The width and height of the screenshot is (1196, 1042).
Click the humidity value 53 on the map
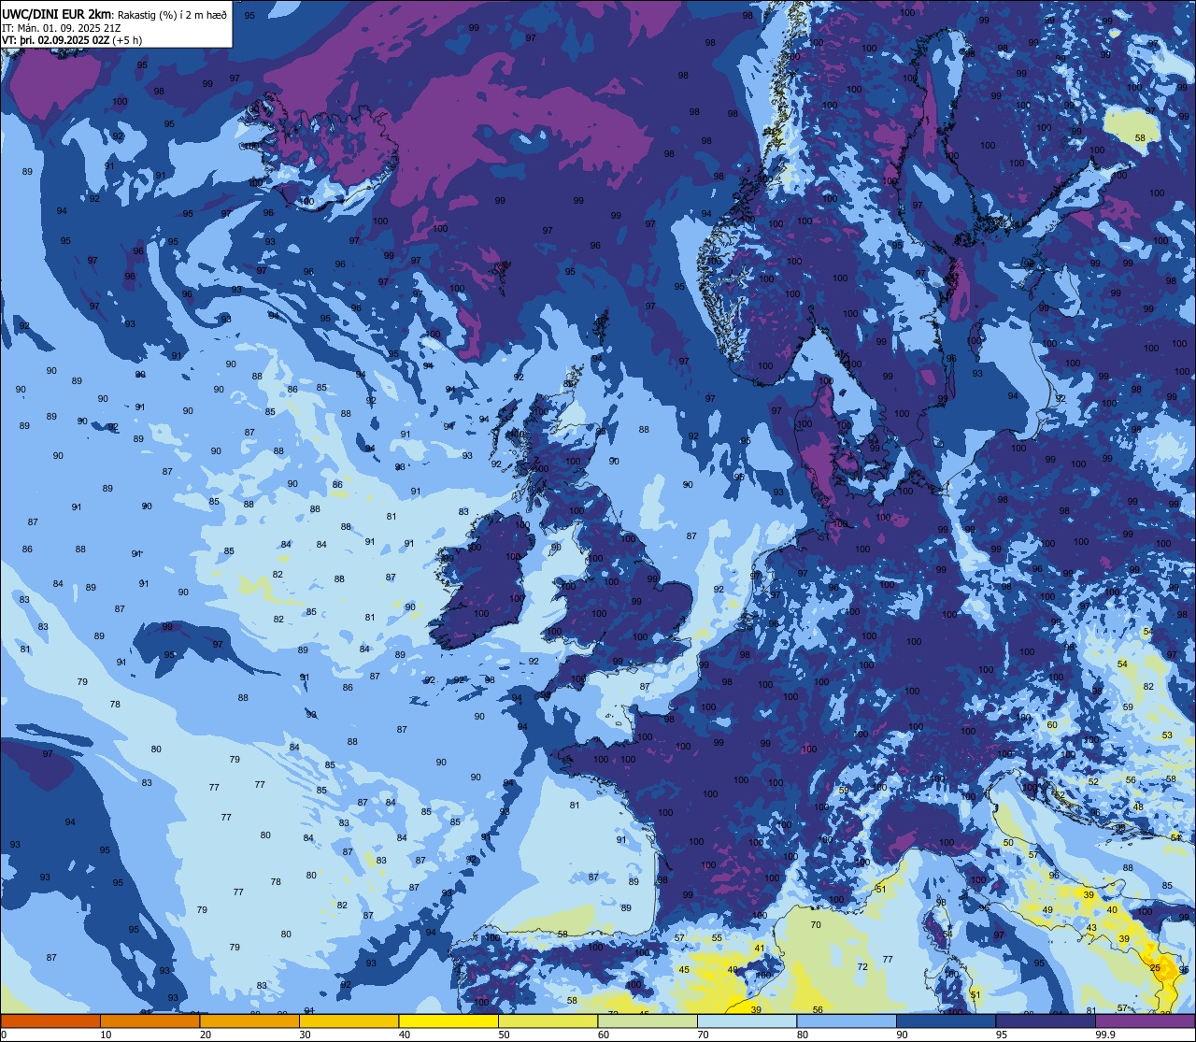[1167, 735]
